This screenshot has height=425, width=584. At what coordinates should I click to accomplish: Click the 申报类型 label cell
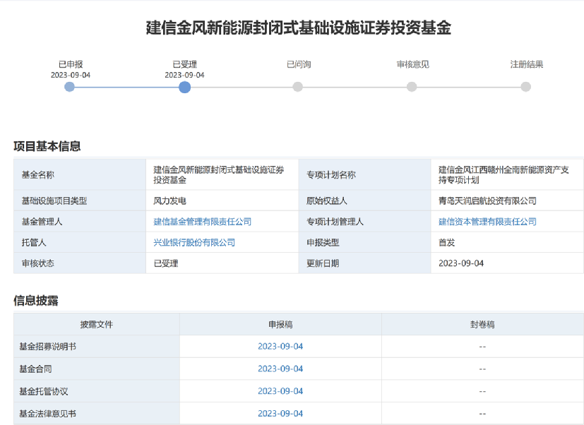click(364, 242)
